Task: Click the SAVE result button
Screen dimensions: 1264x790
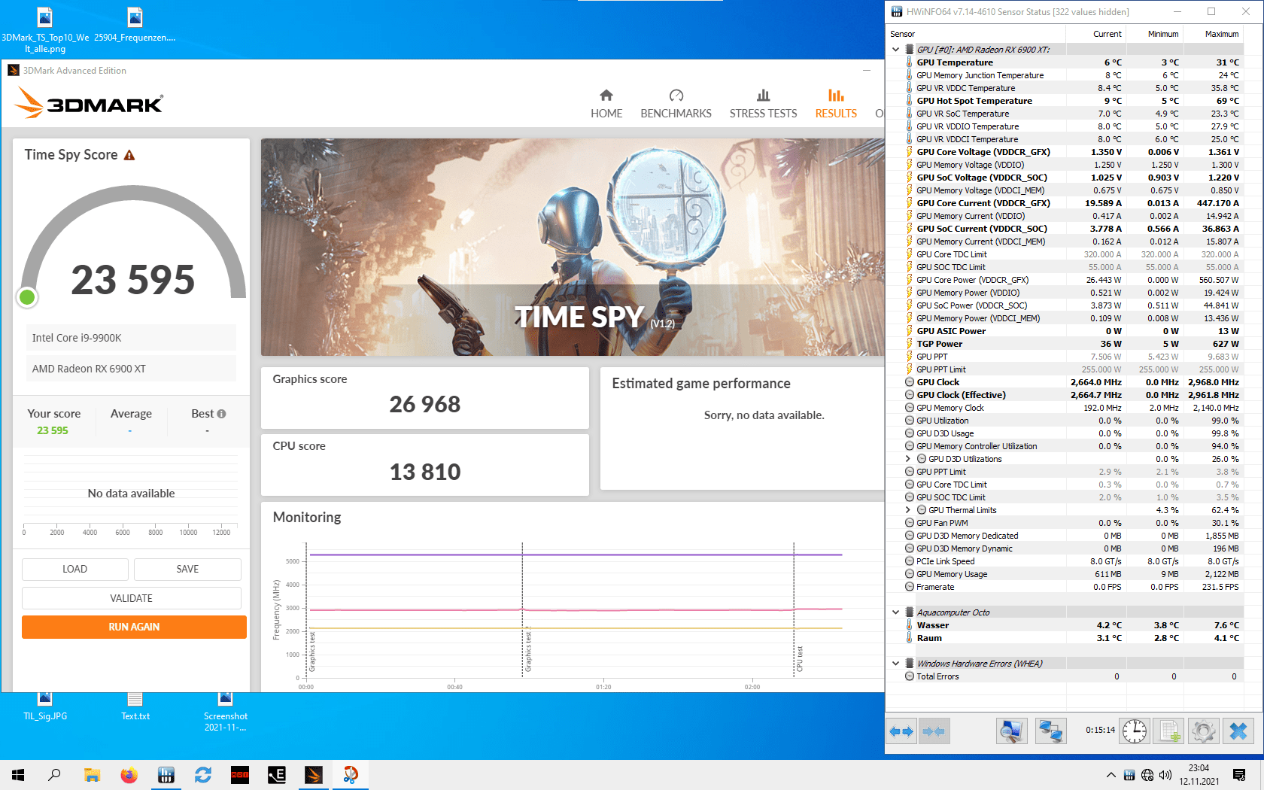Action: [187, 570]
